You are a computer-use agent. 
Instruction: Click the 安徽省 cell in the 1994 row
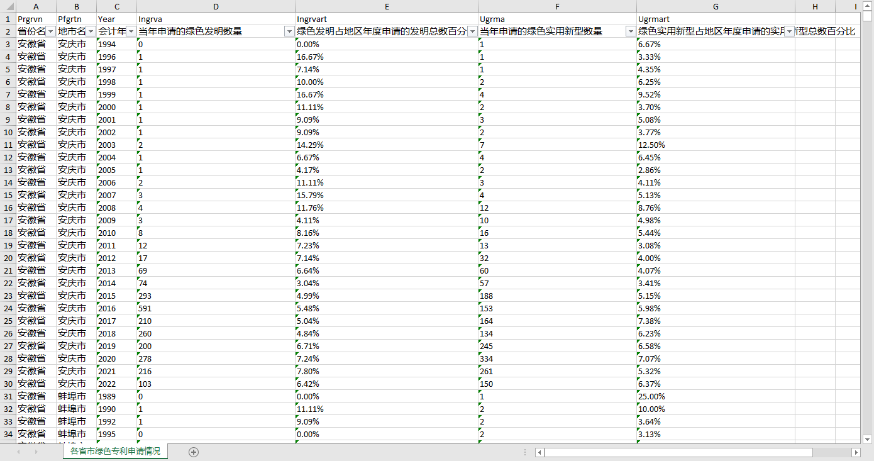pos(36,44)
